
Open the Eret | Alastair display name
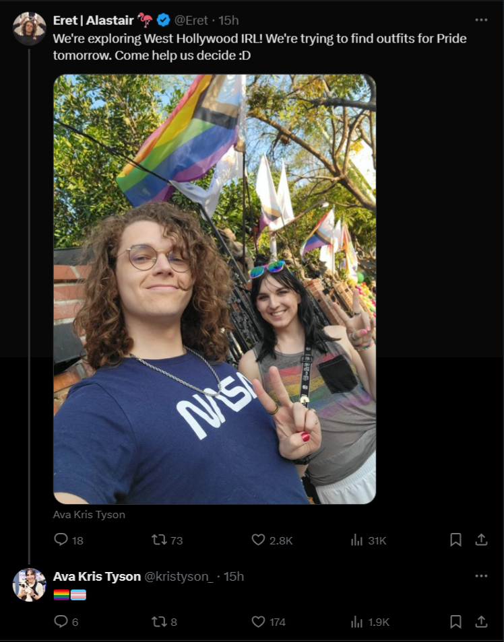[x=94, y=20]
